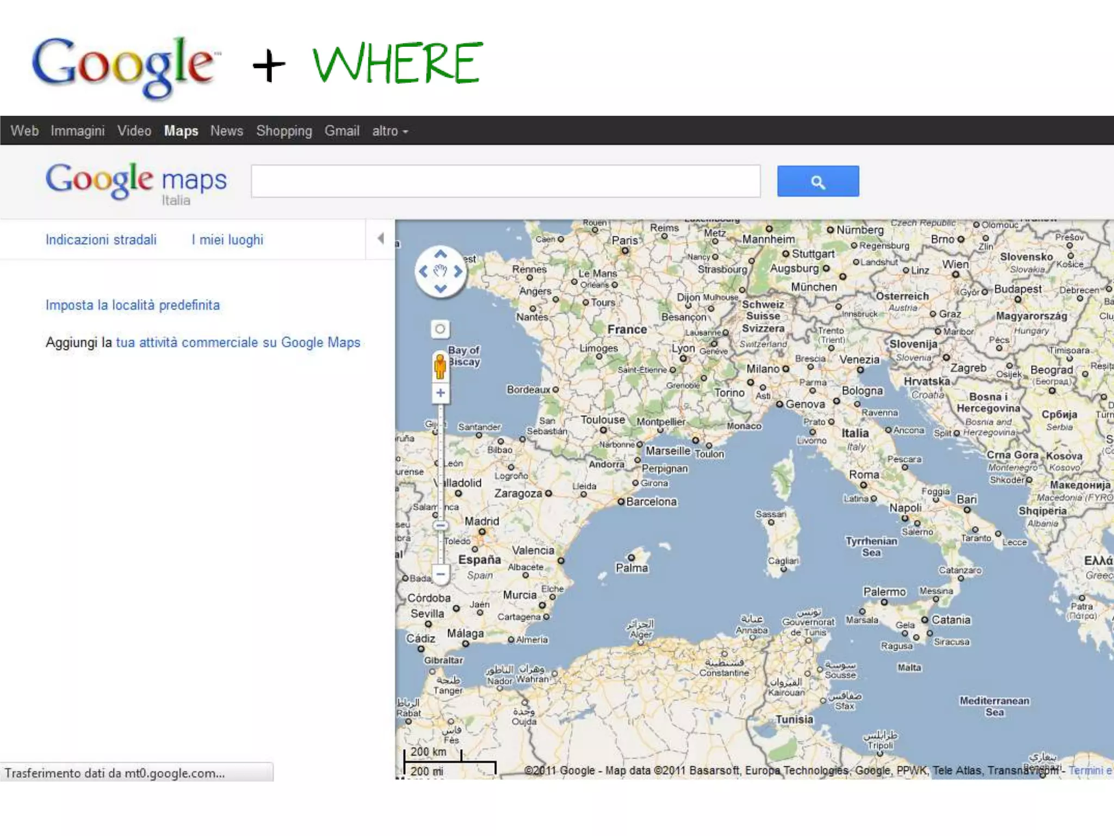
Task: Zoom in with the plus button
Action: tap(441, 393)
